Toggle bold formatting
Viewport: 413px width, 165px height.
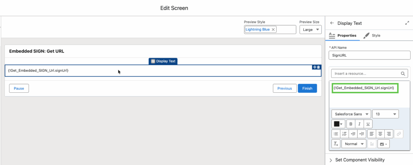click(350, 124)
